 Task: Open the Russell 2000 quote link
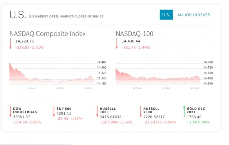pos(151,110)
